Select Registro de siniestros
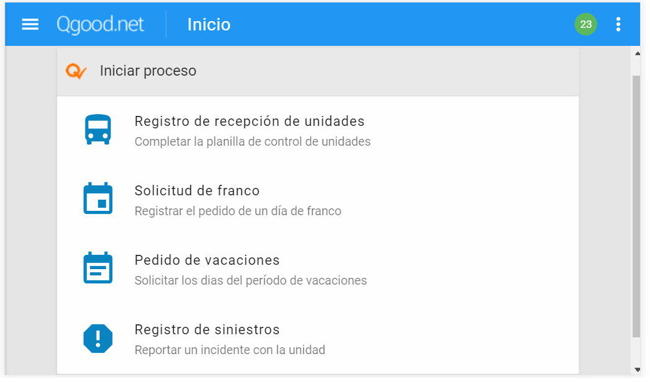The image size is (650, 382). coord(207,329)
